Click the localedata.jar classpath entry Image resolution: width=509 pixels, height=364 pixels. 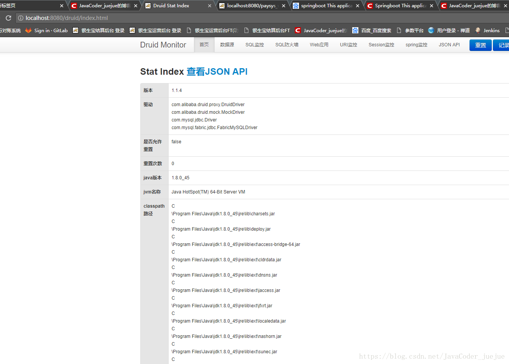pyautogui.click(x=229, y=321)
